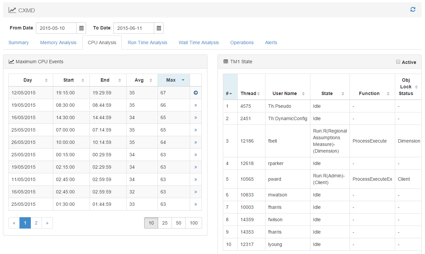Open details chevron for 19/05/2015 08:30:00 row
The image size is (425, 254).
[196, 105]
